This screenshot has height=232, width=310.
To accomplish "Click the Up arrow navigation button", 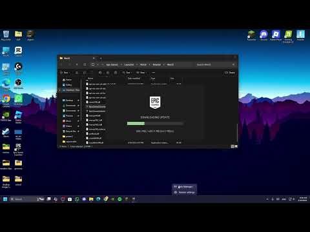I will pyautogui.click(x=77, y=64).
